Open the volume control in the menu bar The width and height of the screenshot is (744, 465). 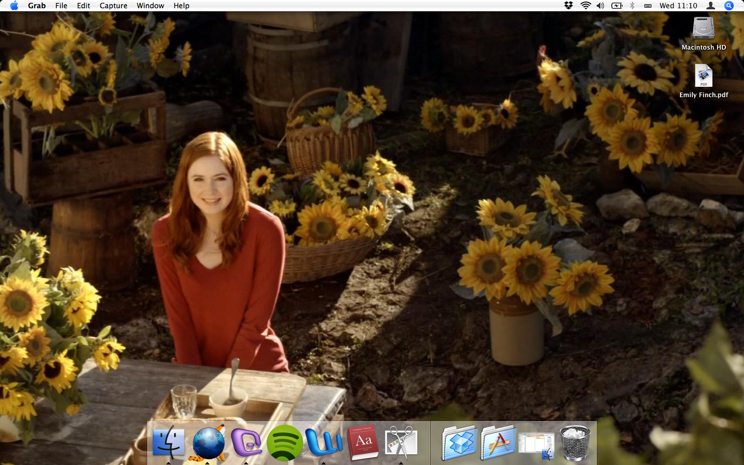click(600, 6)
